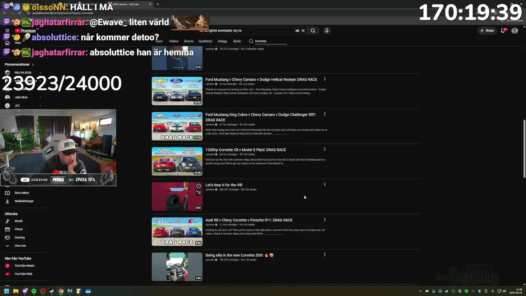526x296 pixels.
Task: Open Nedladdningar in the sidebar
Action: 24,201
